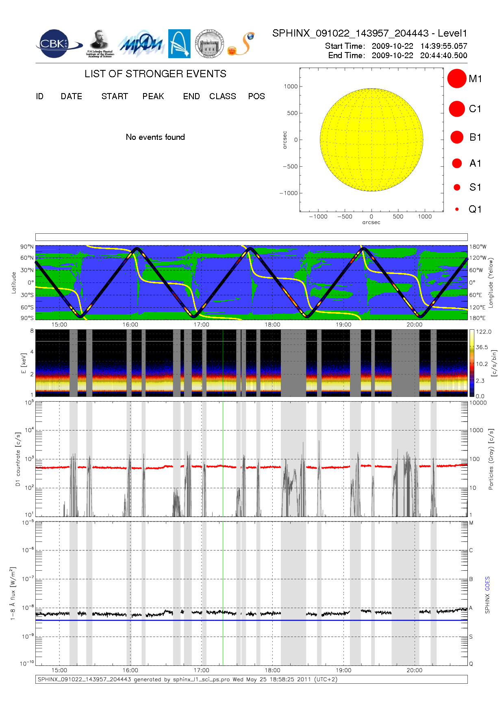This screenshot has width=504, height=713.
Task: Click the spectrogram color scale bar
Action: tap(472, 363)
